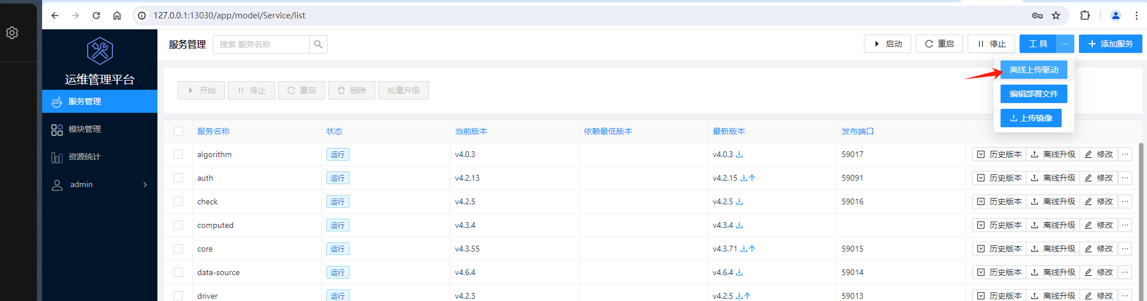Click the search magnifier icon

click(318, 44)
